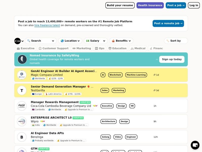Click the TestGorilla 'T' avatar
The width and height of the screenshot is (202, 152).
tap(22, 90)
